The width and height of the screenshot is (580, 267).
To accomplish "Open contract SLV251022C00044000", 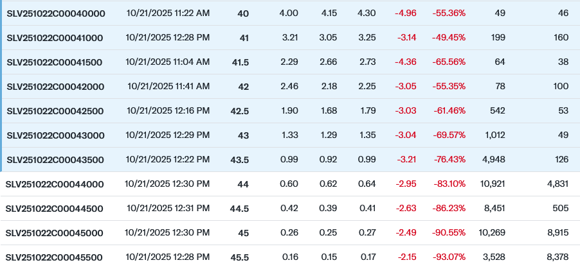I will click(55, 184).
